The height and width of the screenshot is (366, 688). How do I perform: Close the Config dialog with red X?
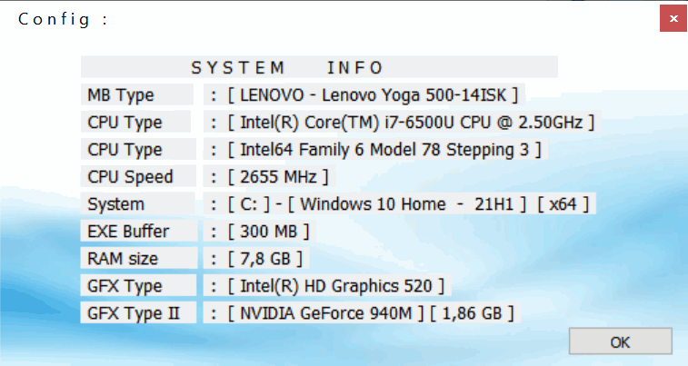[x=673, y=18]
